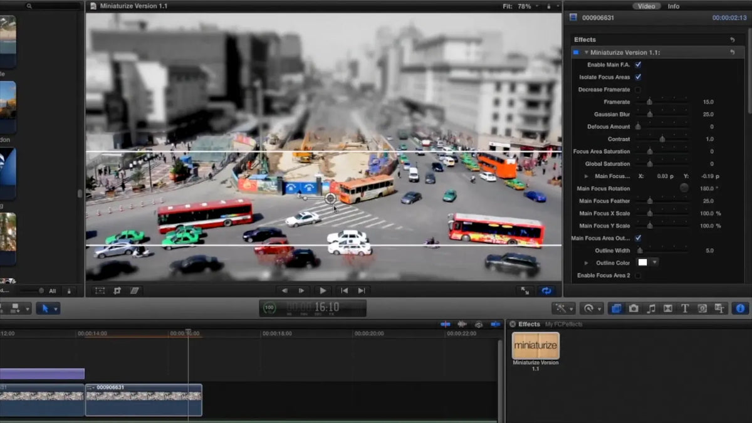The width and height of the screenshot is (752, 423).
Task: Expand the Main Focus position parameter
Action: click(x=587, y=176)
